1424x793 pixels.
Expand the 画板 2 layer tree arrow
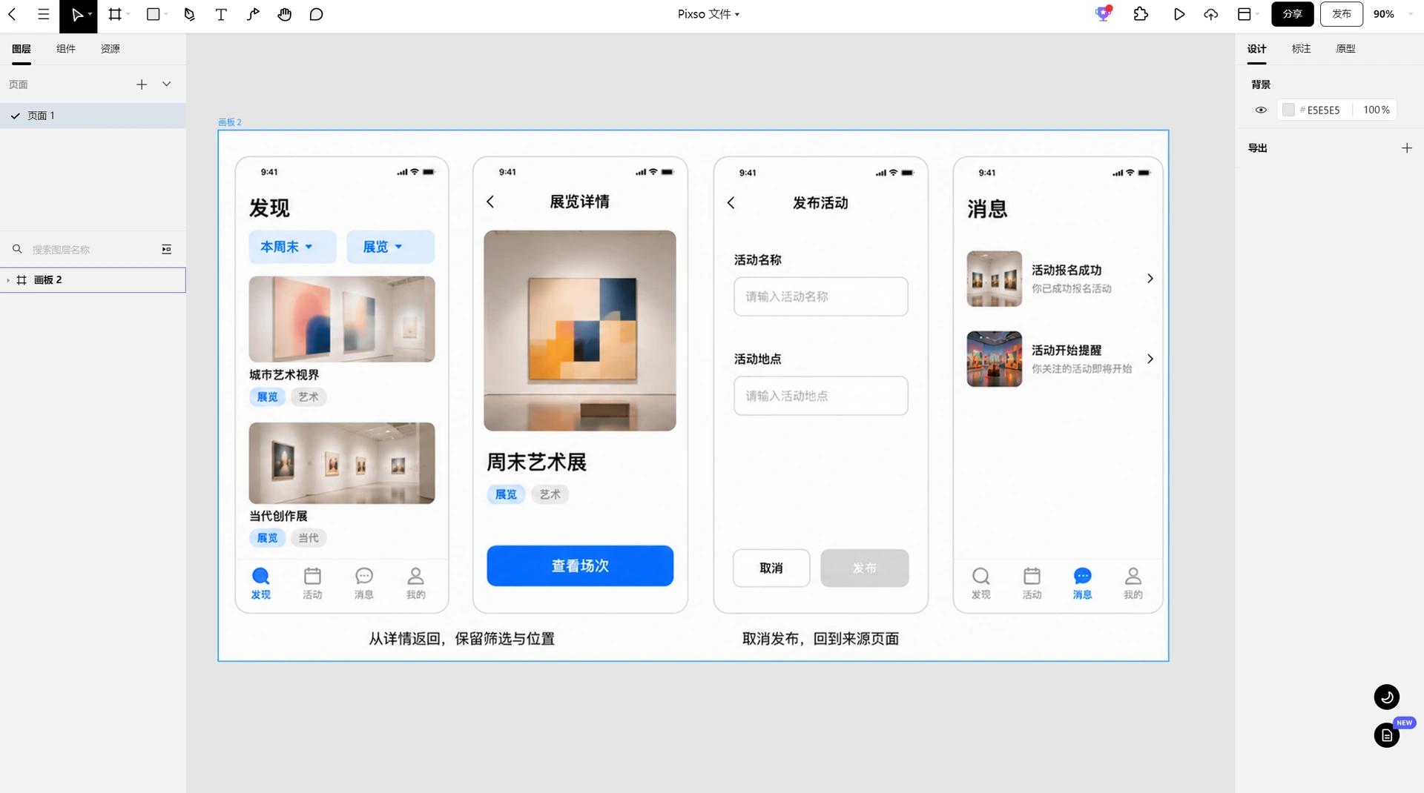click(8, 280)
